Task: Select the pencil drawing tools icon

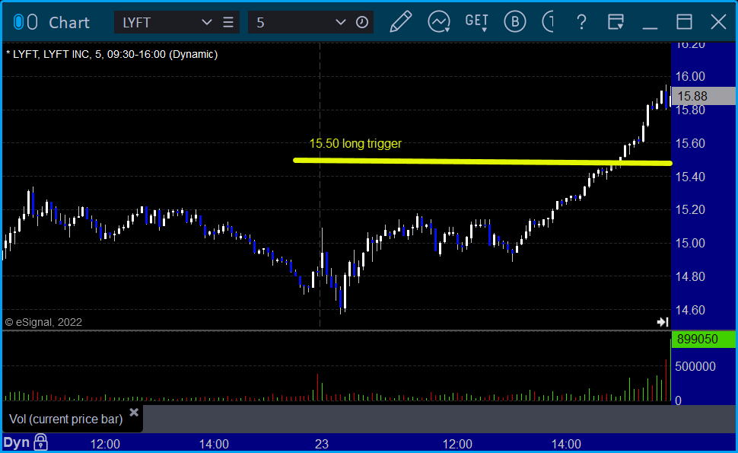Action: pyautogui.click(x=400, y=21)
